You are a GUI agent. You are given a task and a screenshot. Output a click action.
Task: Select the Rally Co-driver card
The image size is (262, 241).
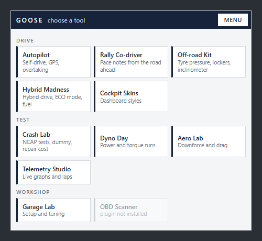click(x=131, y=62)
